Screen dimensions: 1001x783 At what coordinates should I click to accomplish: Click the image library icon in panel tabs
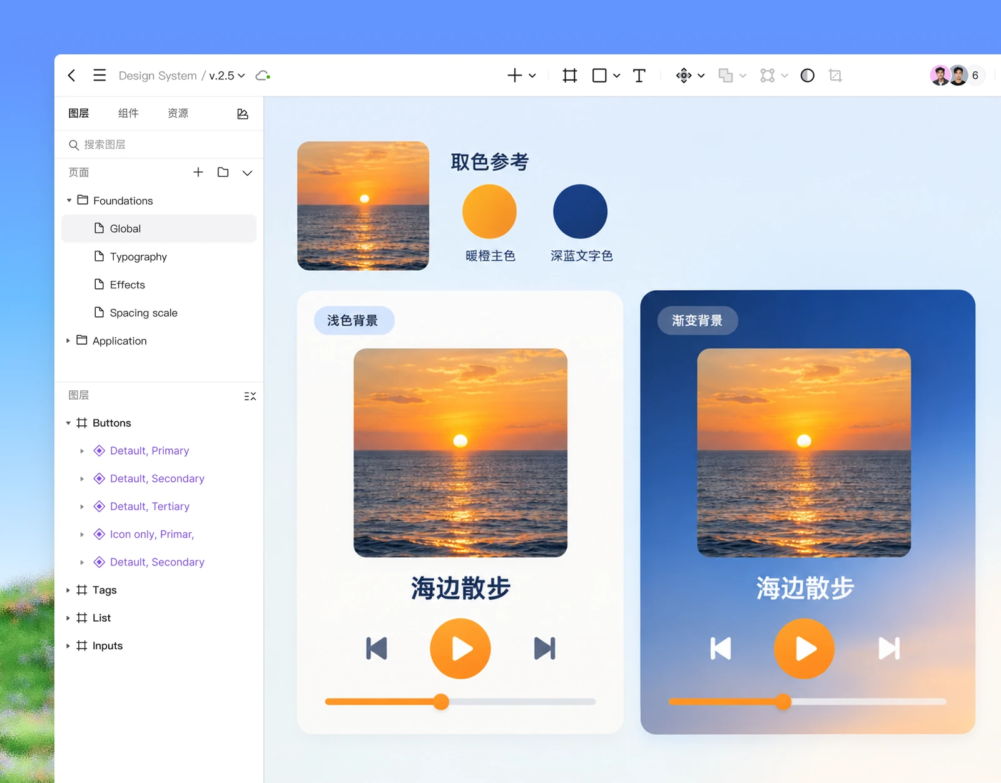click(243, 114)
